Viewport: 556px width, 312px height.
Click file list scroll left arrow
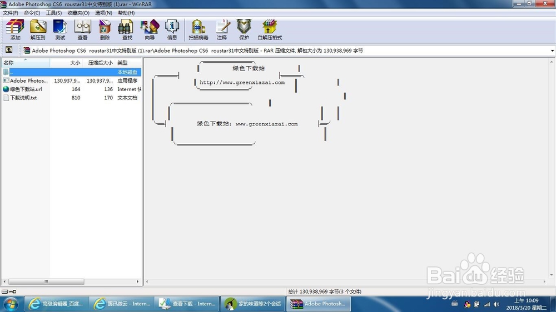click(4, 282)
